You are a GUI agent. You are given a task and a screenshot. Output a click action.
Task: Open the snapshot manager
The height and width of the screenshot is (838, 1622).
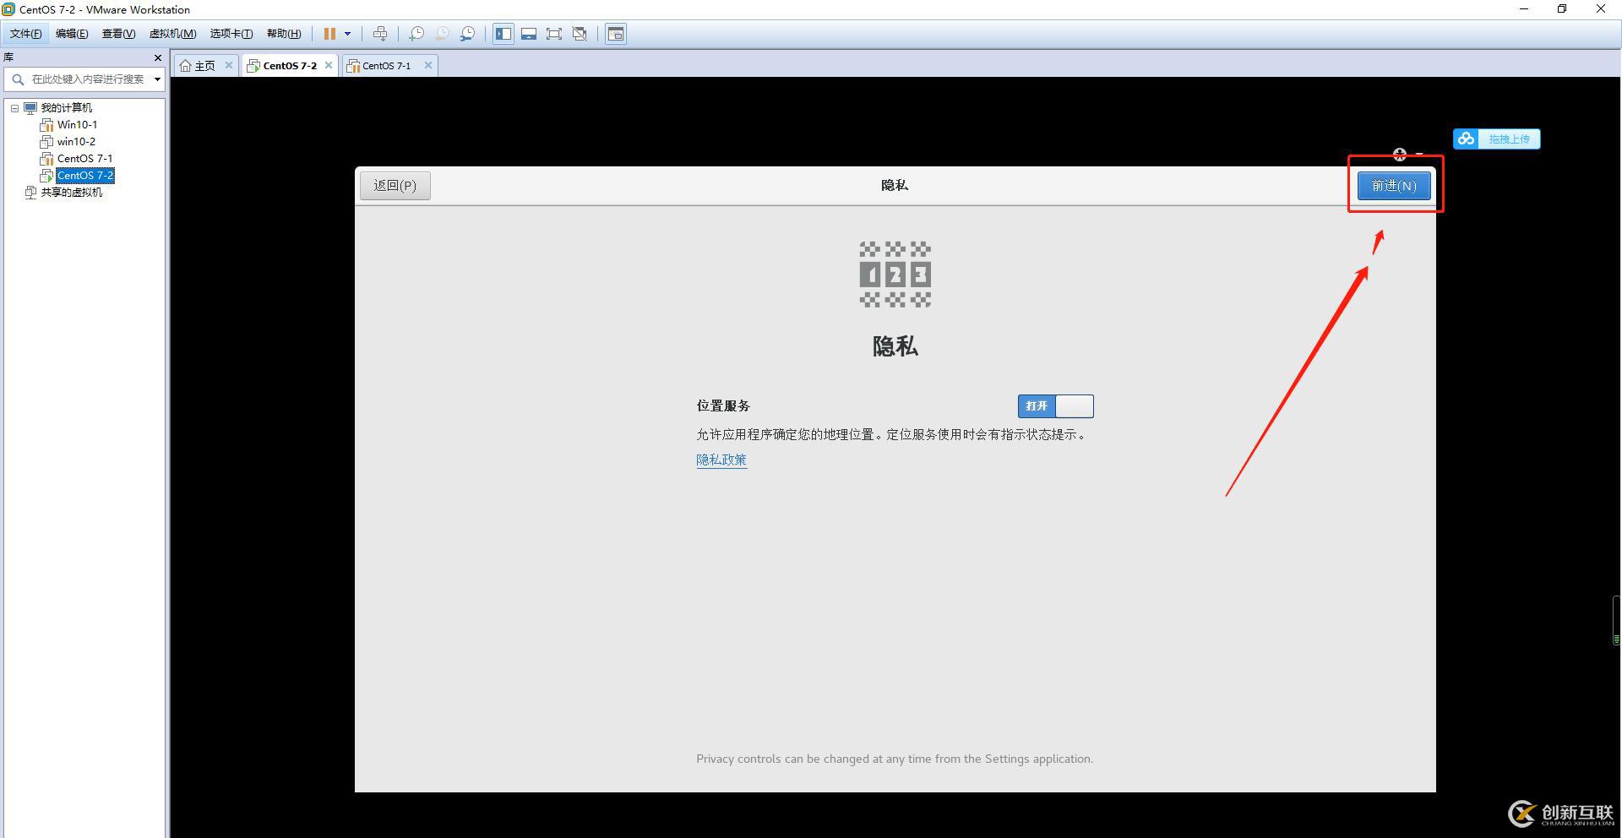coord(467,34)
